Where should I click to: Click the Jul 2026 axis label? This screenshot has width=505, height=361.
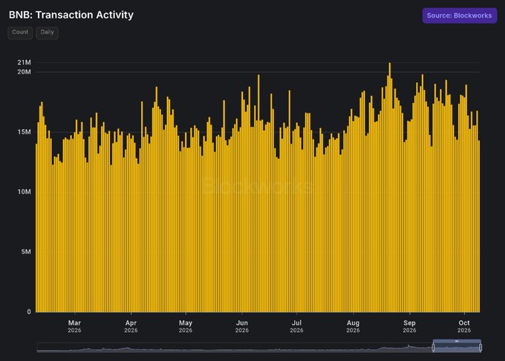coord(296,326)
